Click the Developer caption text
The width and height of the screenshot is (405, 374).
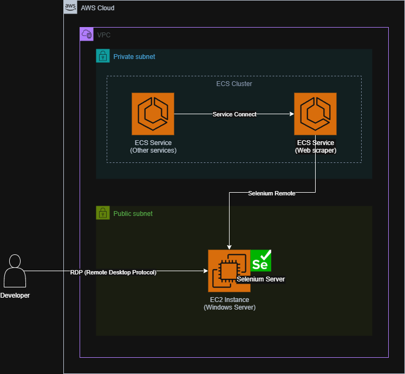pyautogui.click(x=15, y=296)
